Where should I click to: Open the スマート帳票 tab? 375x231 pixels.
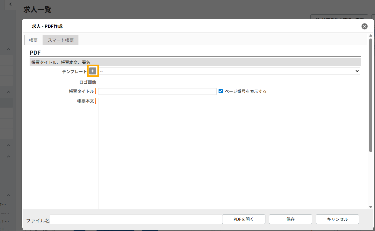[61, 40]
